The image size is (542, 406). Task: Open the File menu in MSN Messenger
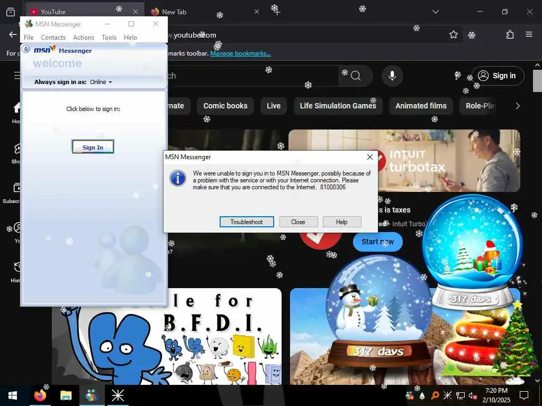29,38
